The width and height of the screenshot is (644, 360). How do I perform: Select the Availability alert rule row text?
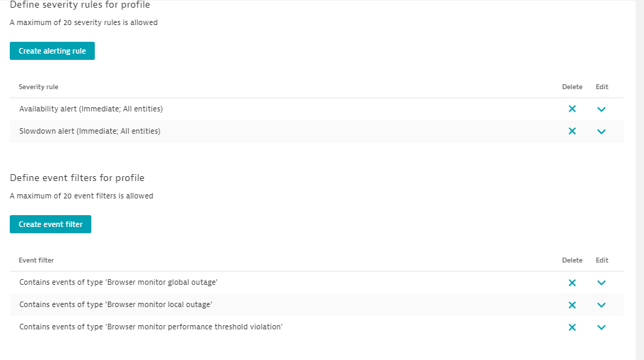91,109
